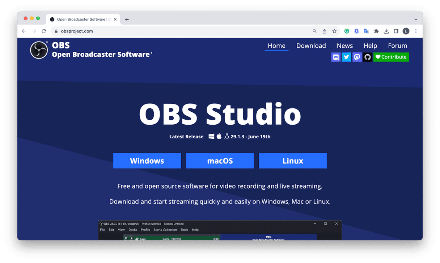440x263 pixels.
Task: Open the browser Downloads icon
Action: click(386, 31)
